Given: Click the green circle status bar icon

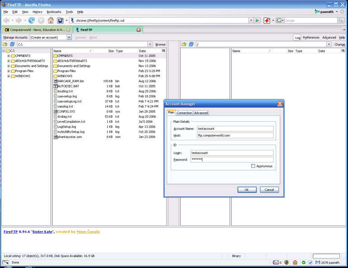Looking at the screenshot, I should pos(303,263).
